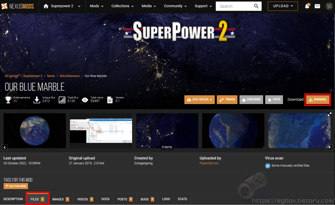Open the night lights map thumbnail
The height and width of the screenshot is (205, 335).
click(167, 131)
